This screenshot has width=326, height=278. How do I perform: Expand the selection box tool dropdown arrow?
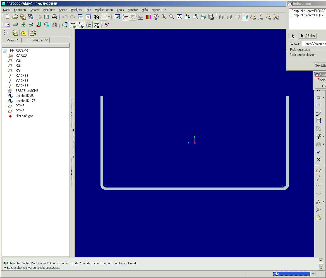109,17
